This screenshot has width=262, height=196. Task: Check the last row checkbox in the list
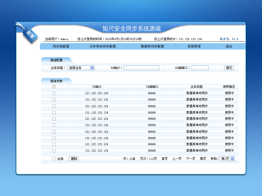click(x=54, y=151)
